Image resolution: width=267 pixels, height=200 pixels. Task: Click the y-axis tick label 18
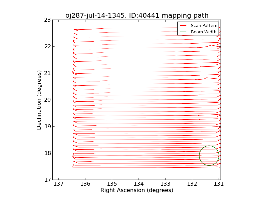coord(47,153)
